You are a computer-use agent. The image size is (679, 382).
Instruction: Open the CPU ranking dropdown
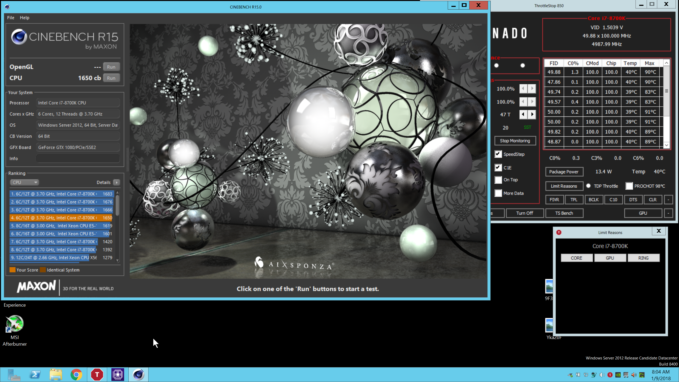[x=24, y=182]
